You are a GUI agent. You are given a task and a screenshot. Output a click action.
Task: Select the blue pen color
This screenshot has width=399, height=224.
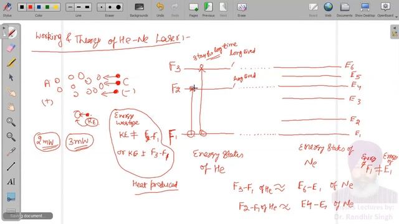[39, 7]
